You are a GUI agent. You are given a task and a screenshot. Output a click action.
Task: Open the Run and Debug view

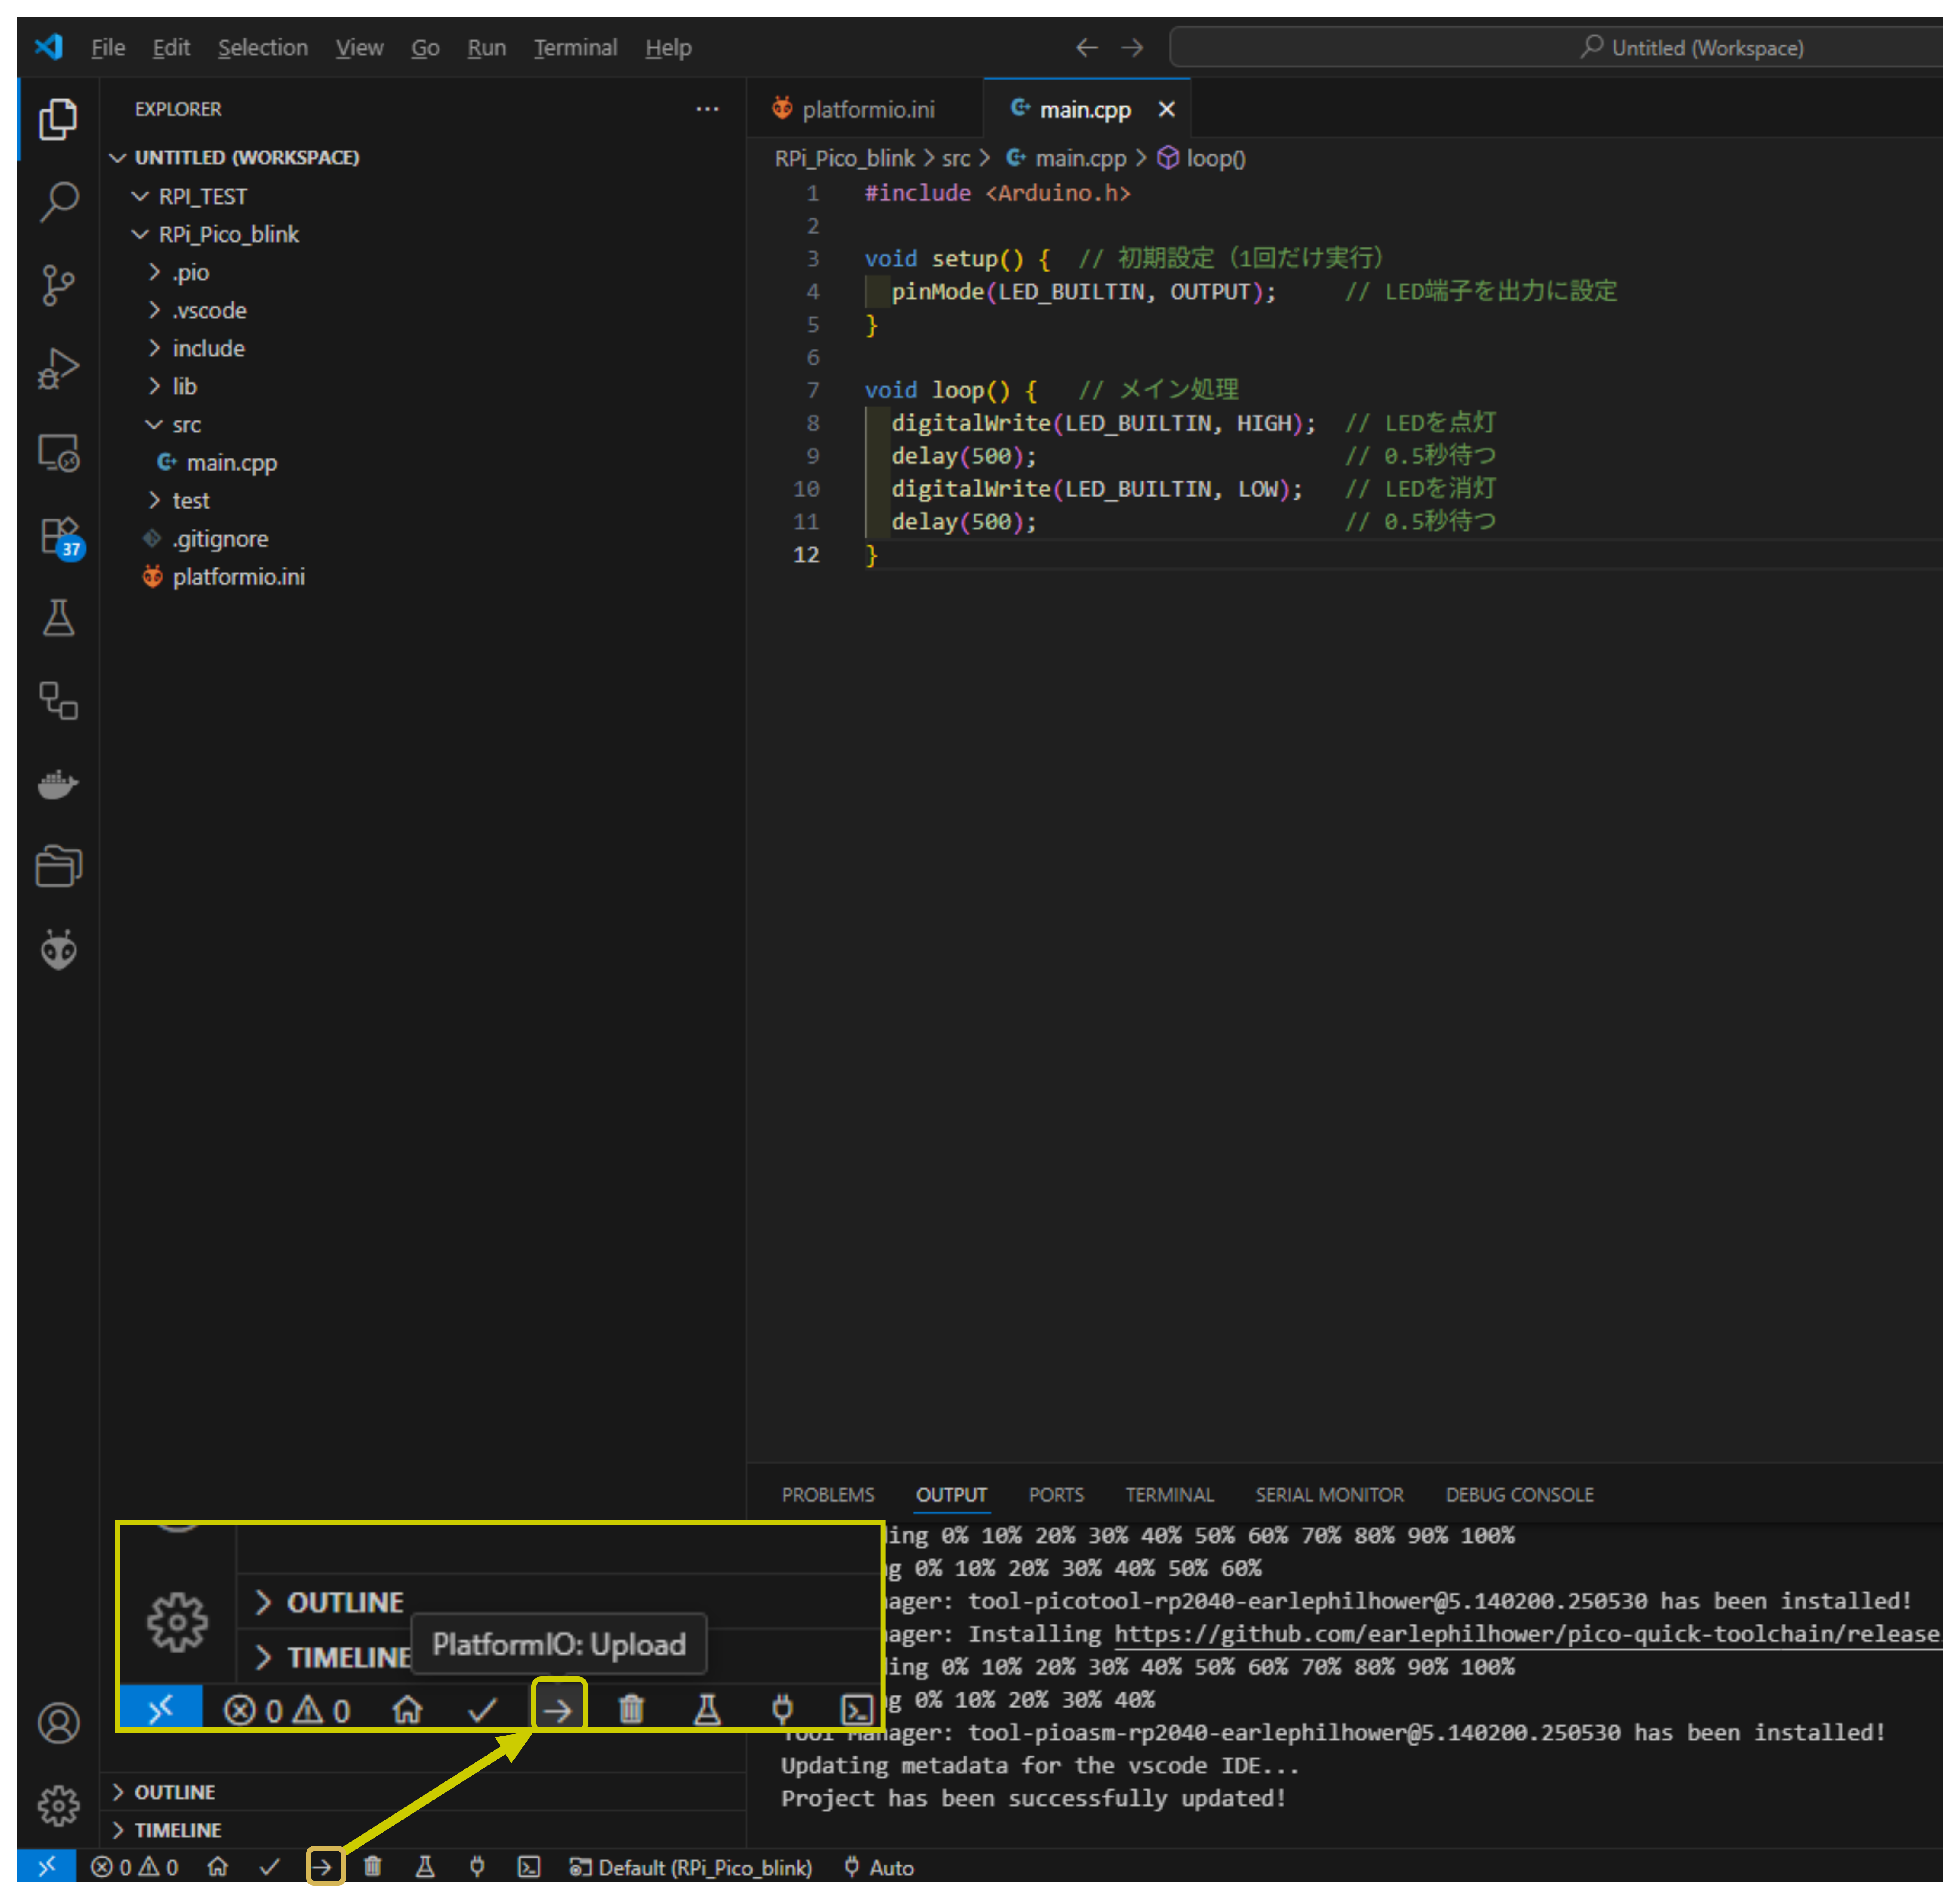click(x=58, y=368)
